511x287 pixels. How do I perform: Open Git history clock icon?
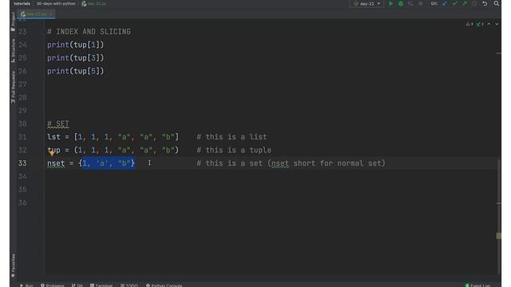pos(474,3)
